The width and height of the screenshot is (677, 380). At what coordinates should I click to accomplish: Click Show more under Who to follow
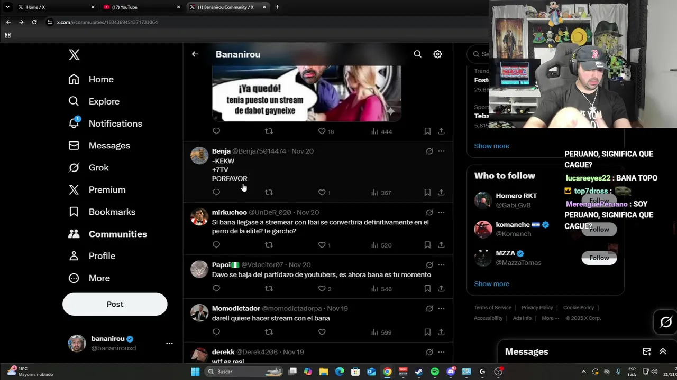point(491,283)
